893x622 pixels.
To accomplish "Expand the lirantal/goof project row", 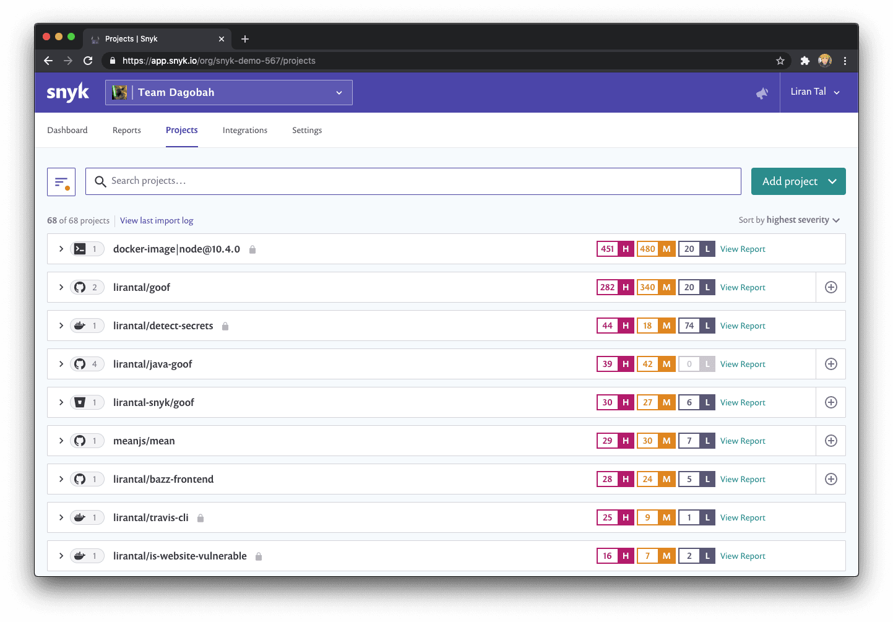I will click(x=61, y=287).
